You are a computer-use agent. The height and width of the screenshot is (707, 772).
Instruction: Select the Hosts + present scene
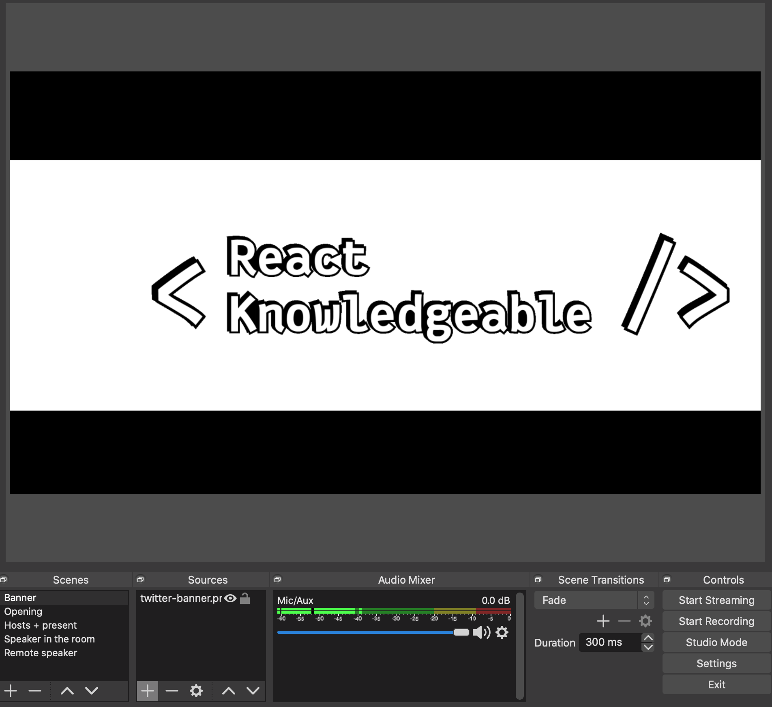click(x=64, y=625)
